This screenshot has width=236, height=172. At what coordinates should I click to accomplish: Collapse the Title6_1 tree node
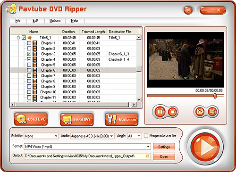[x=18, y=38]
